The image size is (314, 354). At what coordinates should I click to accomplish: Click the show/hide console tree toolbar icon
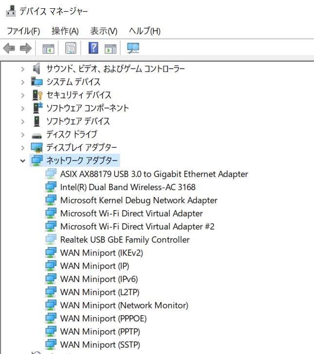48,48
